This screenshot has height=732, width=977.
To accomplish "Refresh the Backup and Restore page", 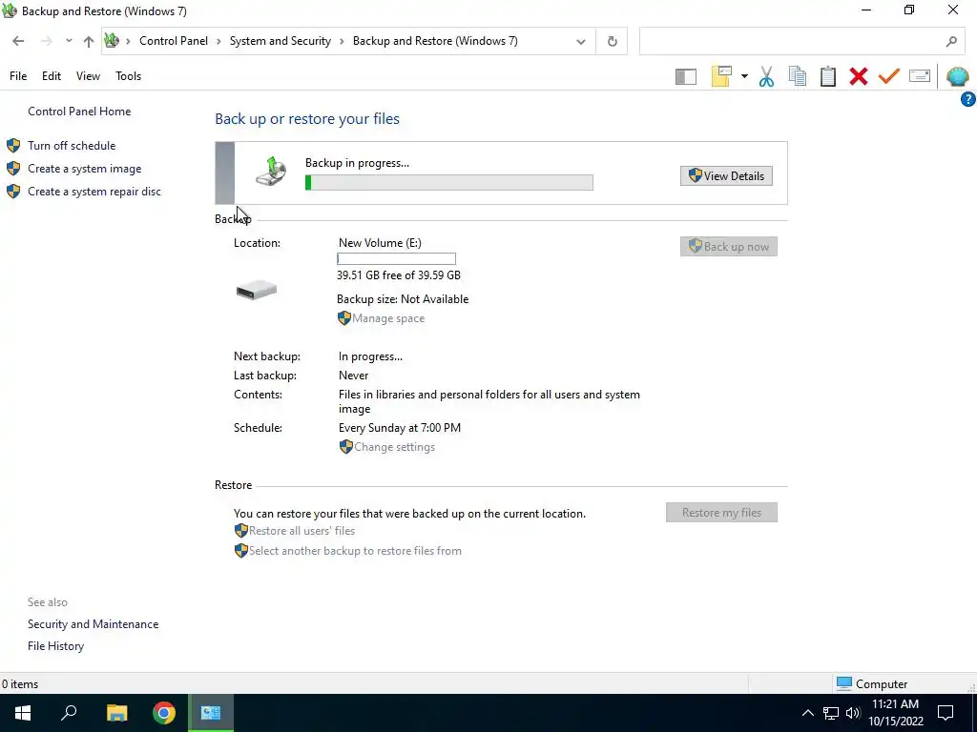I will click(612, 42).
